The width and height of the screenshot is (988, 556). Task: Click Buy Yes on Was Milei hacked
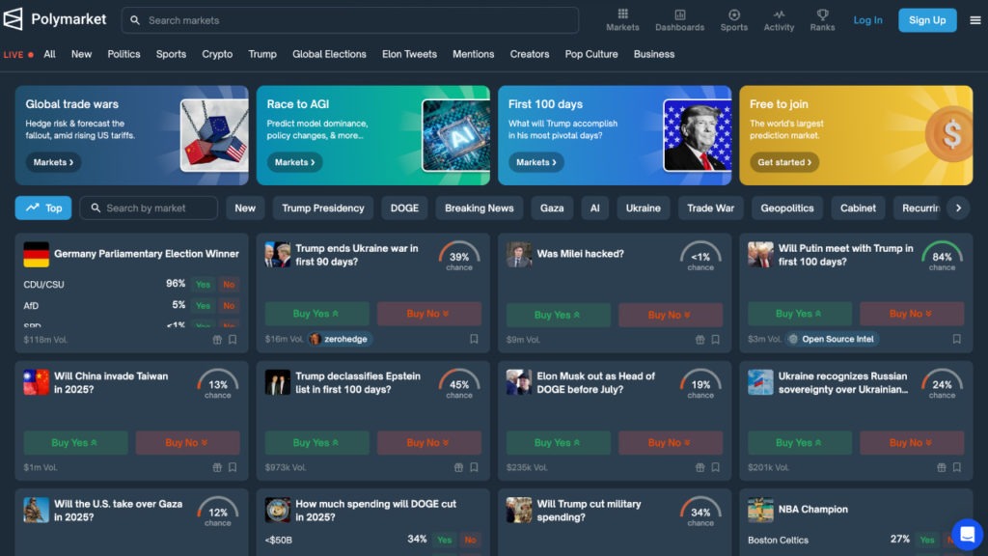(x=558, y=314)
